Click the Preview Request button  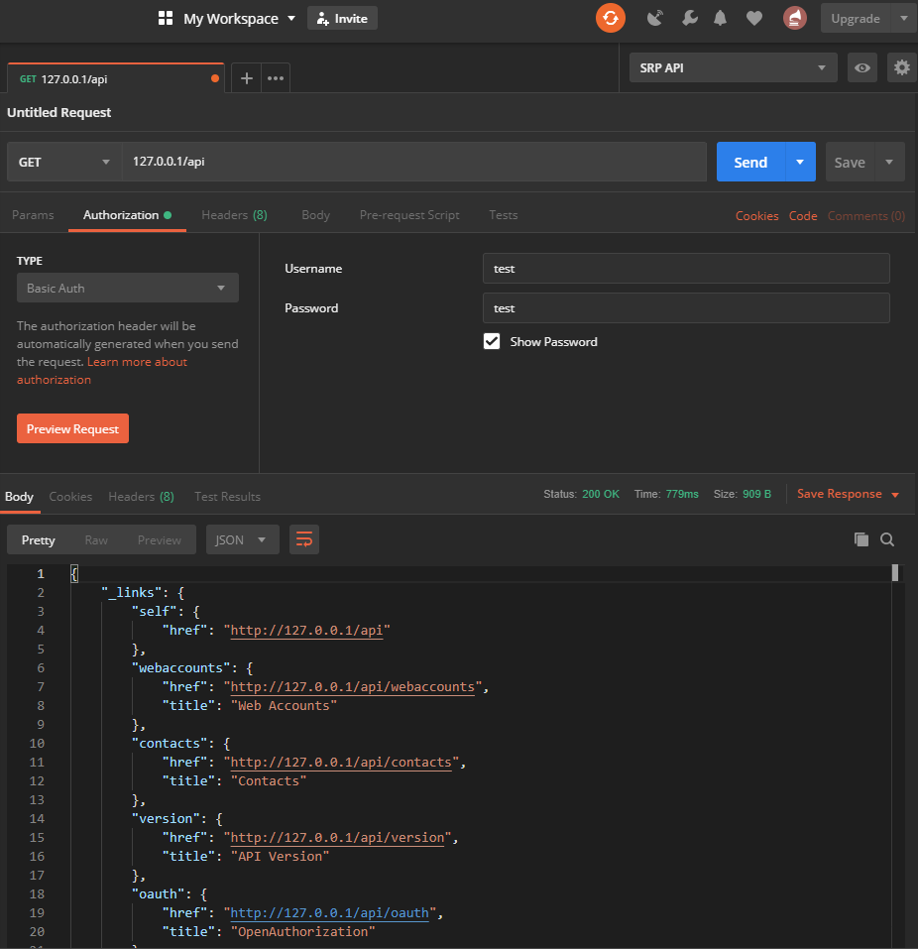click(72, 428)
